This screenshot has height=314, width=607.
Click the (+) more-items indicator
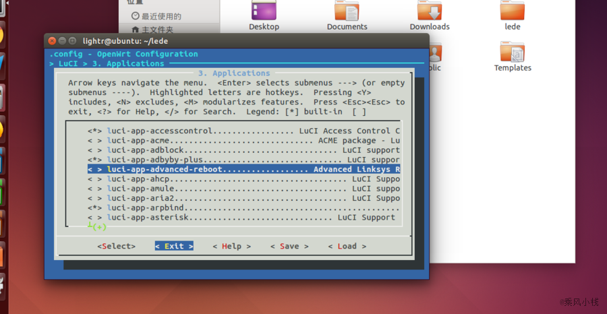[x=100, y=227]
